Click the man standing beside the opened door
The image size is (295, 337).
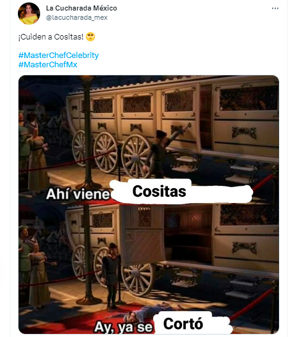point(110,277)
